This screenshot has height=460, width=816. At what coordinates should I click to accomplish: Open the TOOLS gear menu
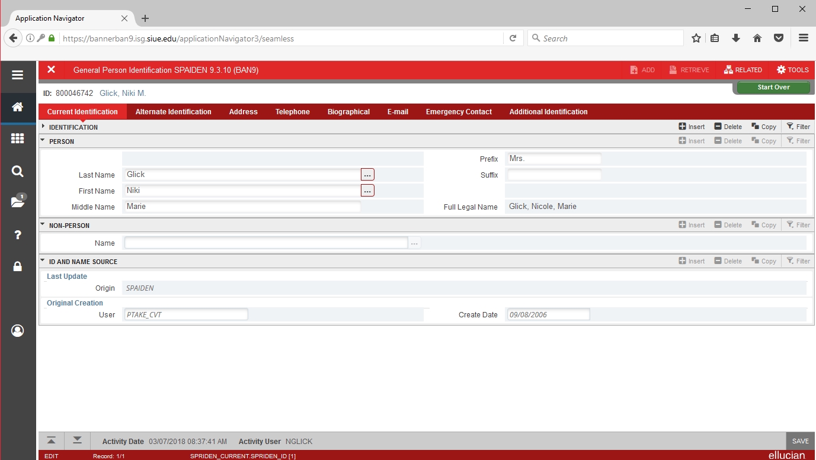coord(792,70)
